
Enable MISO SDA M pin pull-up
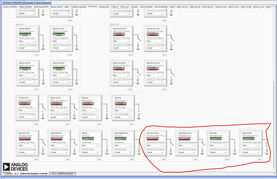click(184, 139)
